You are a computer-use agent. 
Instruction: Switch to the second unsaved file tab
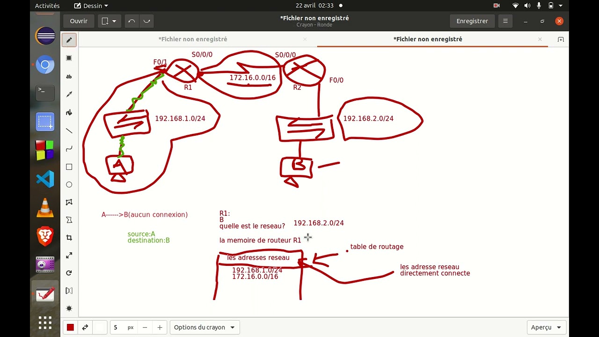428,39
